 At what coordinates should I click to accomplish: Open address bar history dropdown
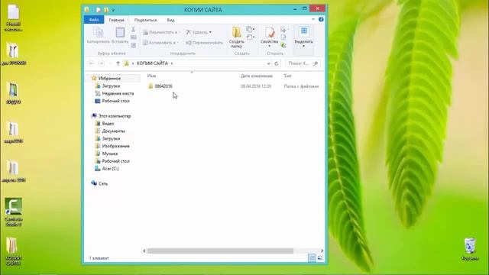268,63
